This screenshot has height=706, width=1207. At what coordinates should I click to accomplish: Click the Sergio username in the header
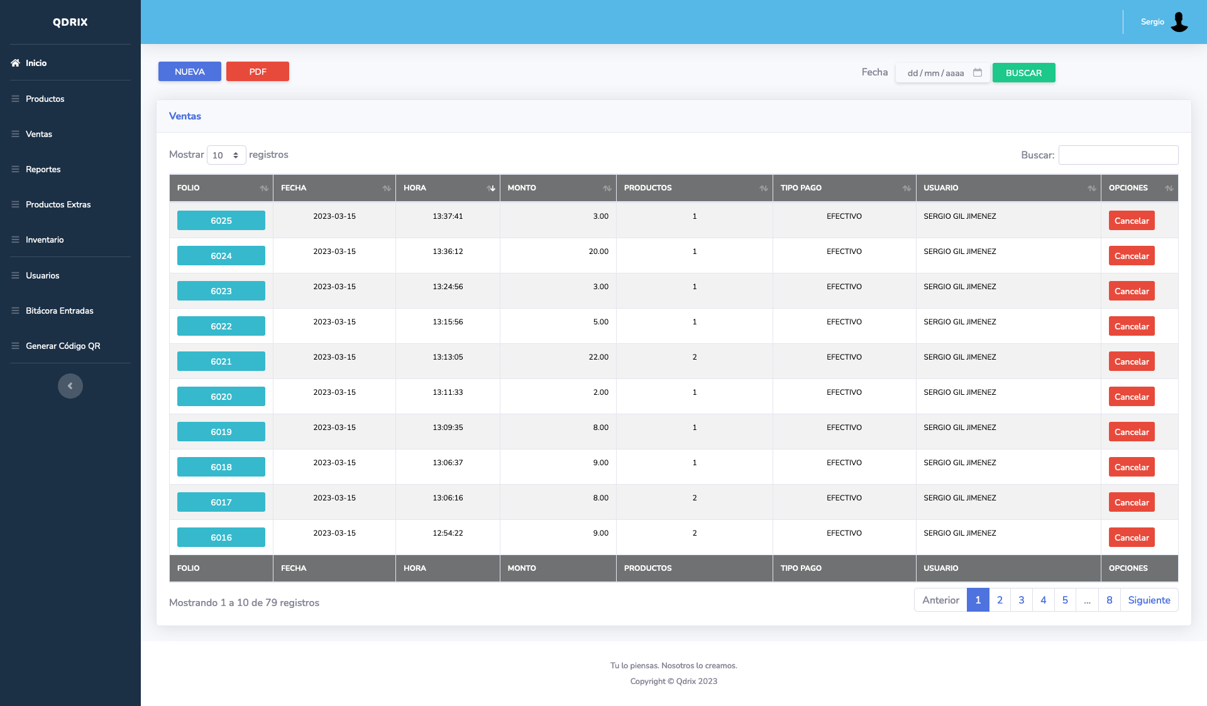[x=1152, y=22]
